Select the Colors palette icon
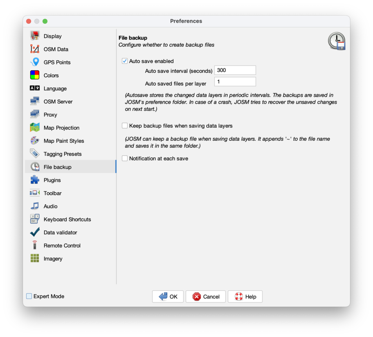Viewport: 373px width, 337px height. click(x=34, y=75)
